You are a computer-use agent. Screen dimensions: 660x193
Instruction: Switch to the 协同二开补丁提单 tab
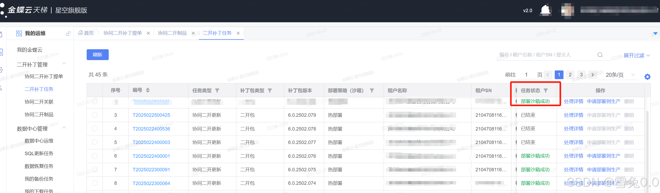[x=123, y=33]
